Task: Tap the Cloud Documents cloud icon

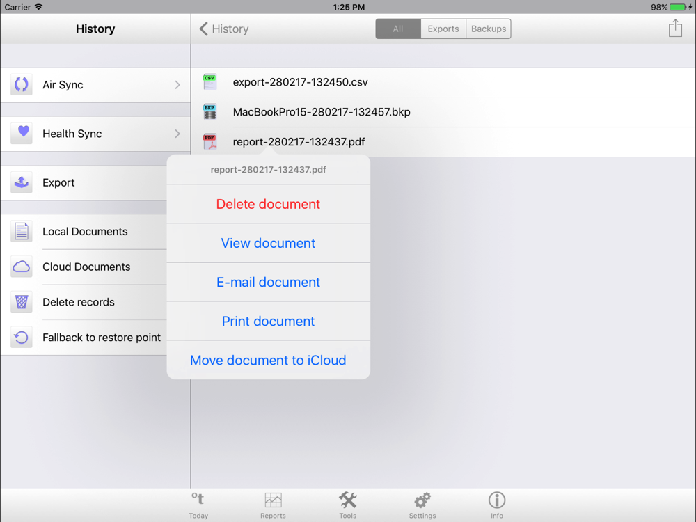Action: (22, 267)
